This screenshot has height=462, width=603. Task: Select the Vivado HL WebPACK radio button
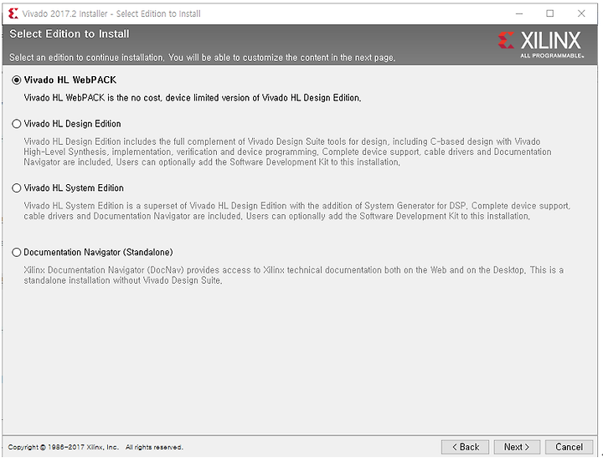(x=17, y=80)
